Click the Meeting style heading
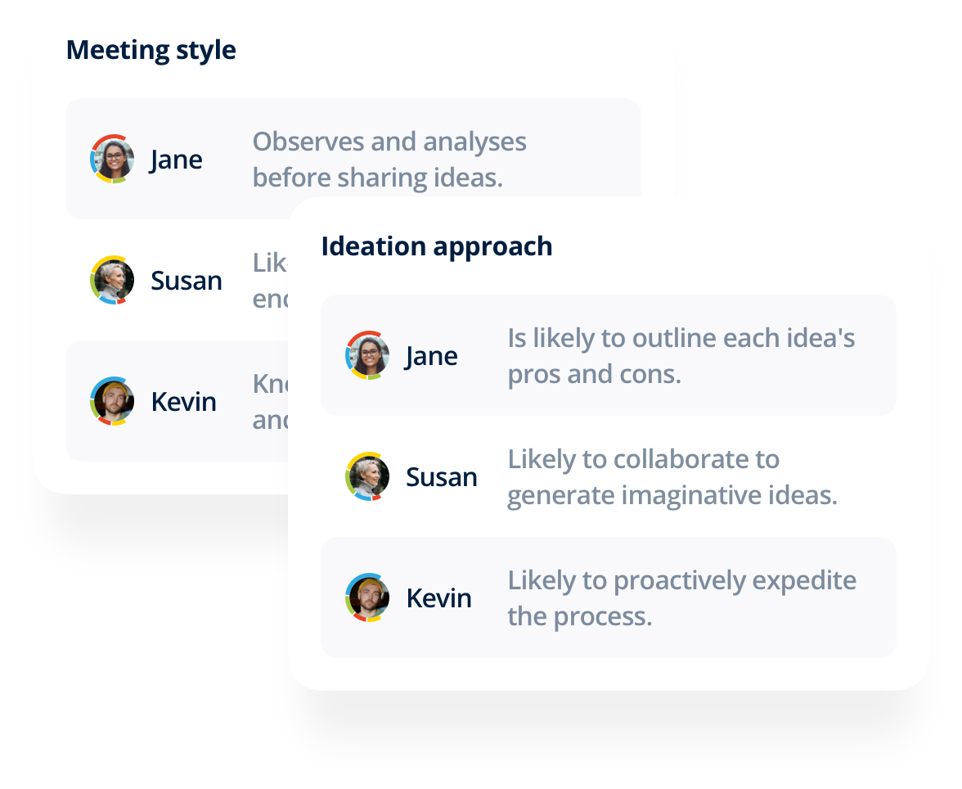This screenshot has height=789, width=962. click(x=151, y=51)
